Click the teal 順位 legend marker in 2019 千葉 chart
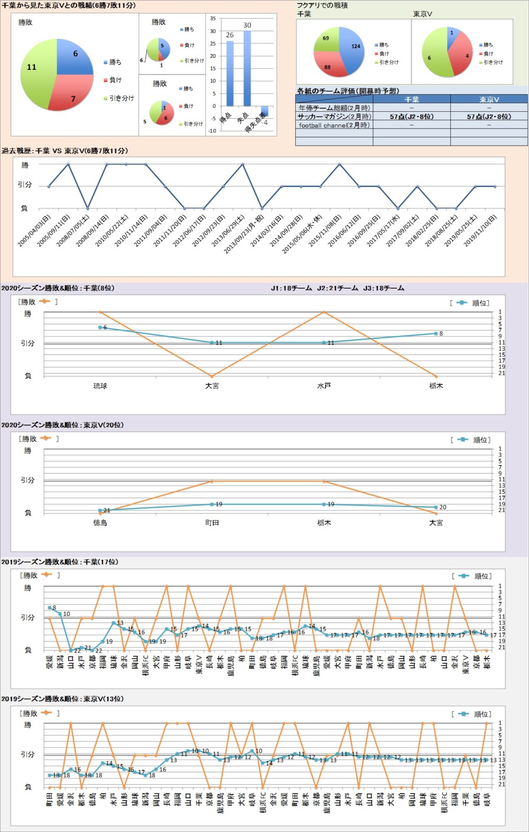The width and height of the screenshot is (529, 832). pyautogui.click(x=463, y=576)
